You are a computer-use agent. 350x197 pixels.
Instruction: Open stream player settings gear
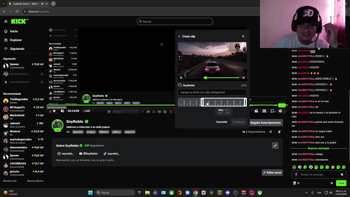click(280, 111)
